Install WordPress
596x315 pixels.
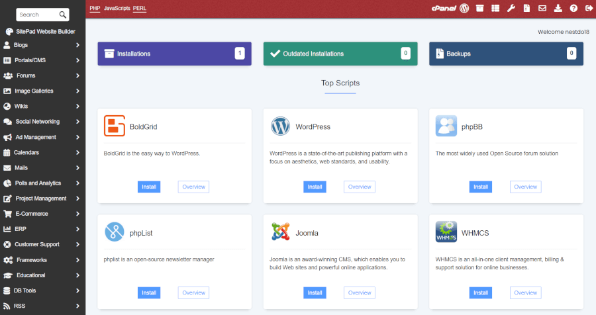(315, 187)
